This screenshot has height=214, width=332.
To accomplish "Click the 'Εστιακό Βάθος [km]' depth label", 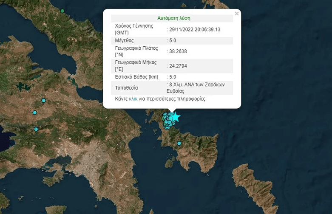I will point(136,77).
